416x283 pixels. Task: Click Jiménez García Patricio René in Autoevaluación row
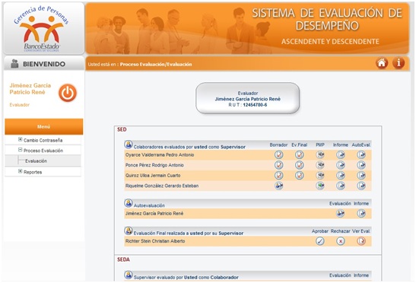[x=154, y=214]
